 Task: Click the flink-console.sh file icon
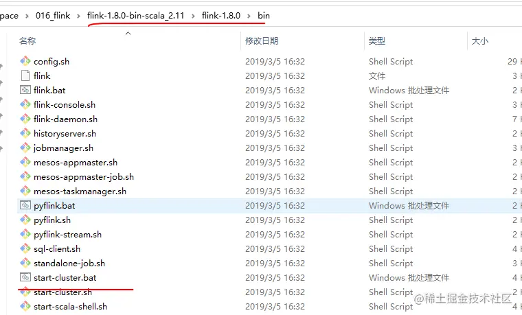pyautogui.click(x=25, y=104)
